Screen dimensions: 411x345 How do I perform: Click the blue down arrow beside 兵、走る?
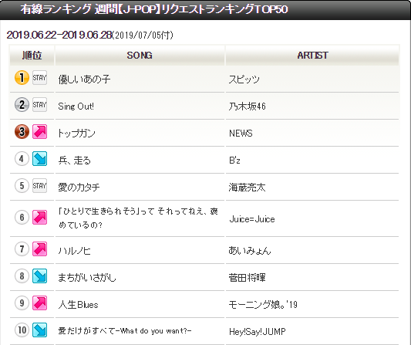pos(39,159)
